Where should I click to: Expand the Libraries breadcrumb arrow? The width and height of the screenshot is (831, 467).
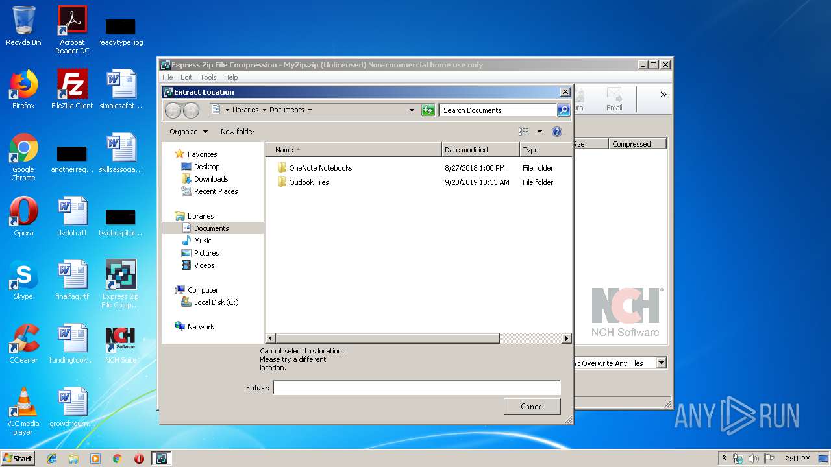pyautogui.click(x=264, y=110)
